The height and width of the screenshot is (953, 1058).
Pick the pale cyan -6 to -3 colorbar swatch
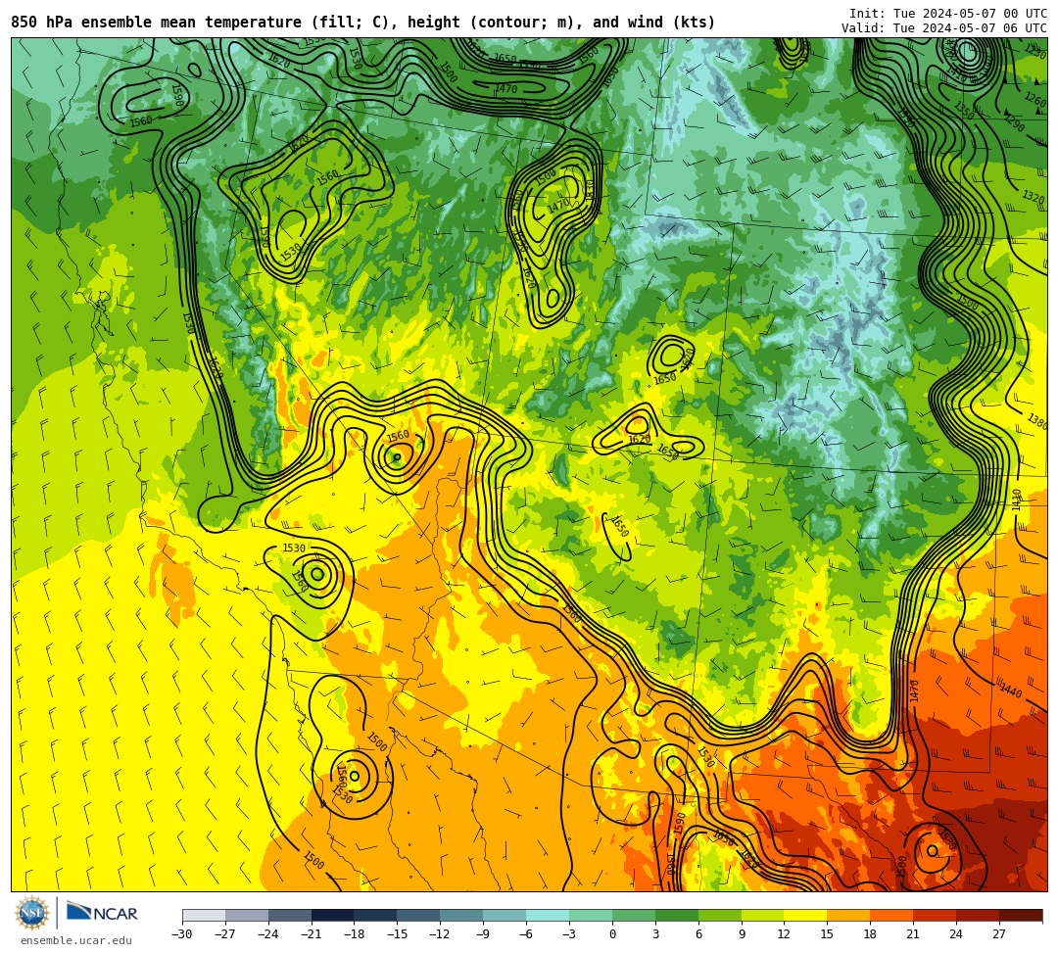(548, 915)
